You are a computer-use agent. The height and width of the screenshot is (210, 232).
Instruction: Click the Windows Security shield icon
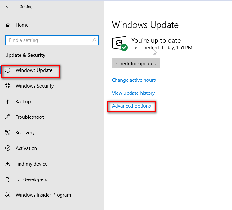point(8,86)
